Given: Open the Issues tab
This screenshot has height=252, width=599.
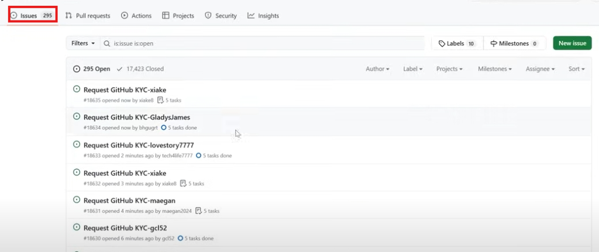Looking at the screenshot, I should [x=32, y=16].
